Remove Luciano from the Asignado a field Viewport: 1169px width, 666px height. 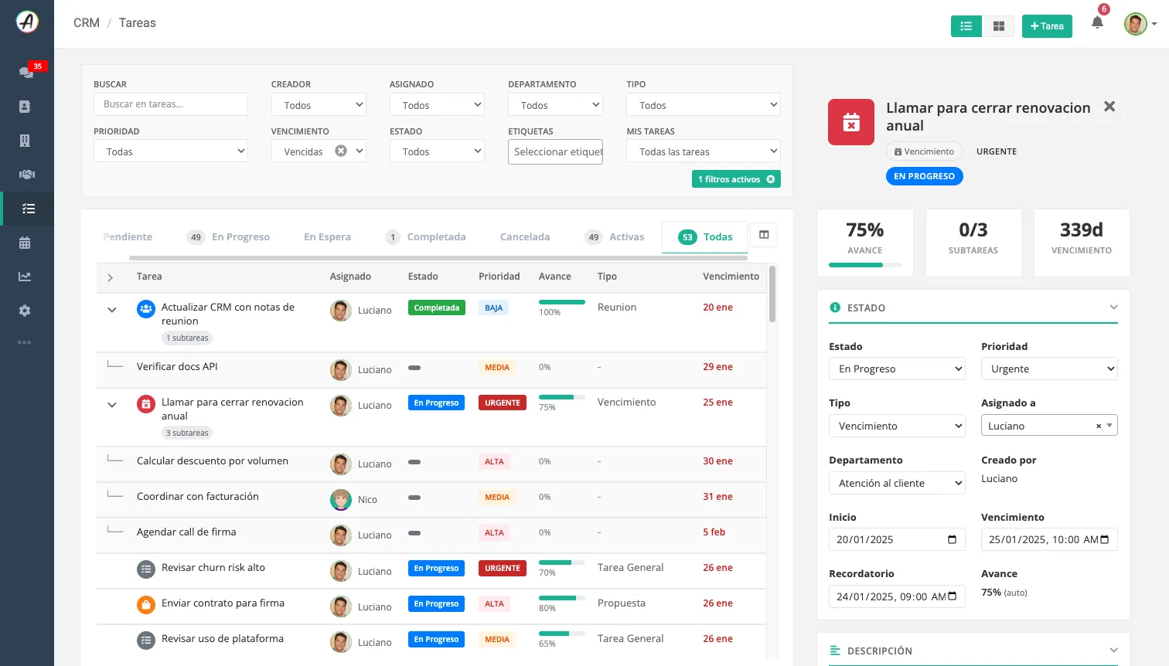(1098, 426)
